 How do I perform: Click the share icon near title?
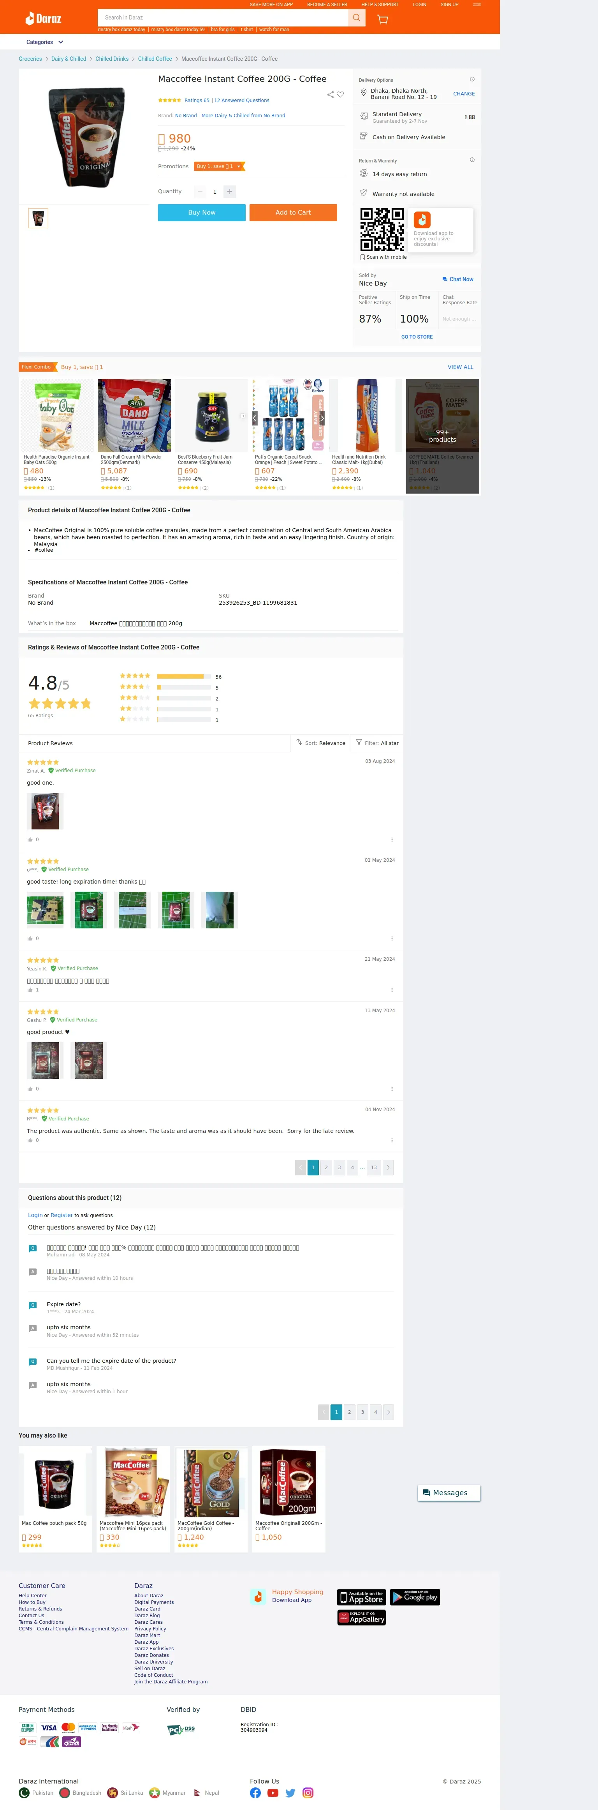pyautogui.click(x=330, y=94)
